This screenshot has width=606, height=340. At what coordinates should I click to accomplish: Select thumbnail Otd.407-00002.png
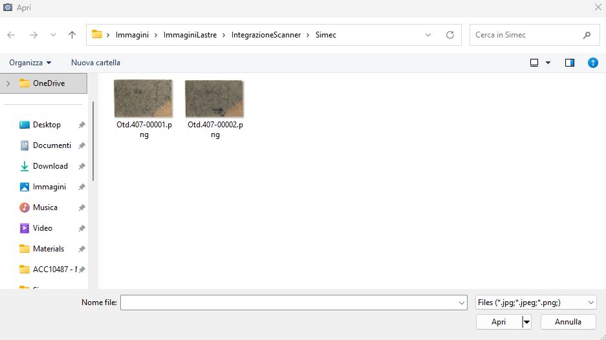pos(215,98)
